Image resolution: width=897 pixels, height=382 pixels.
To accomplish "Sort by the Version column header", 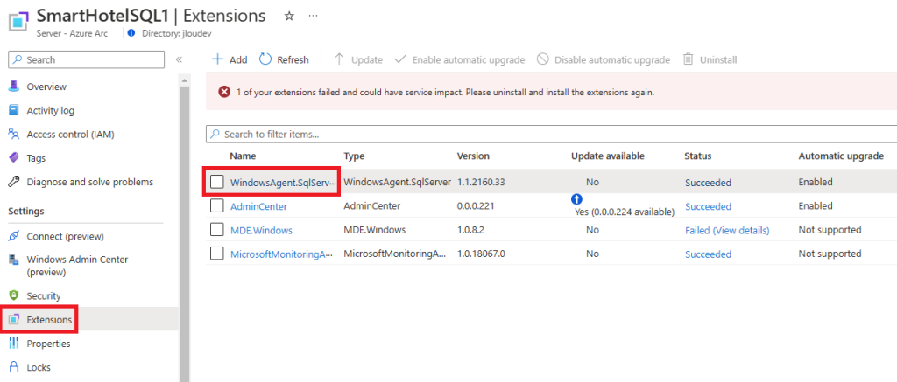I will pos(473,156).
